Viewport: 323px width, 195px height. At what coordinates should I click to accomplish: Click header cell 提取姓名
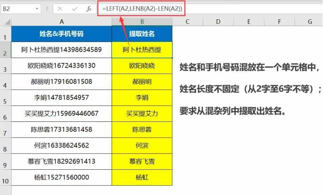pyautogui.click(x=142, y=34)
